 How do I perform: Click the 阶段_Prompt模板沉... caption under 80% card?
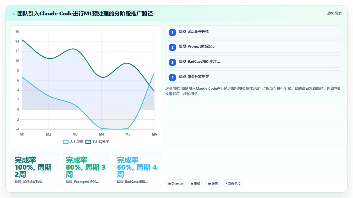(x=82, y=182)
